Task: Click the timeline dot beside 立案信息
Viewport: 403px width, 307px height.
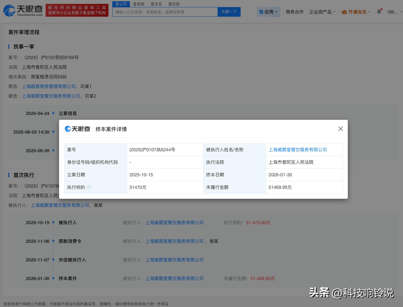Action: tap(53, 113)
